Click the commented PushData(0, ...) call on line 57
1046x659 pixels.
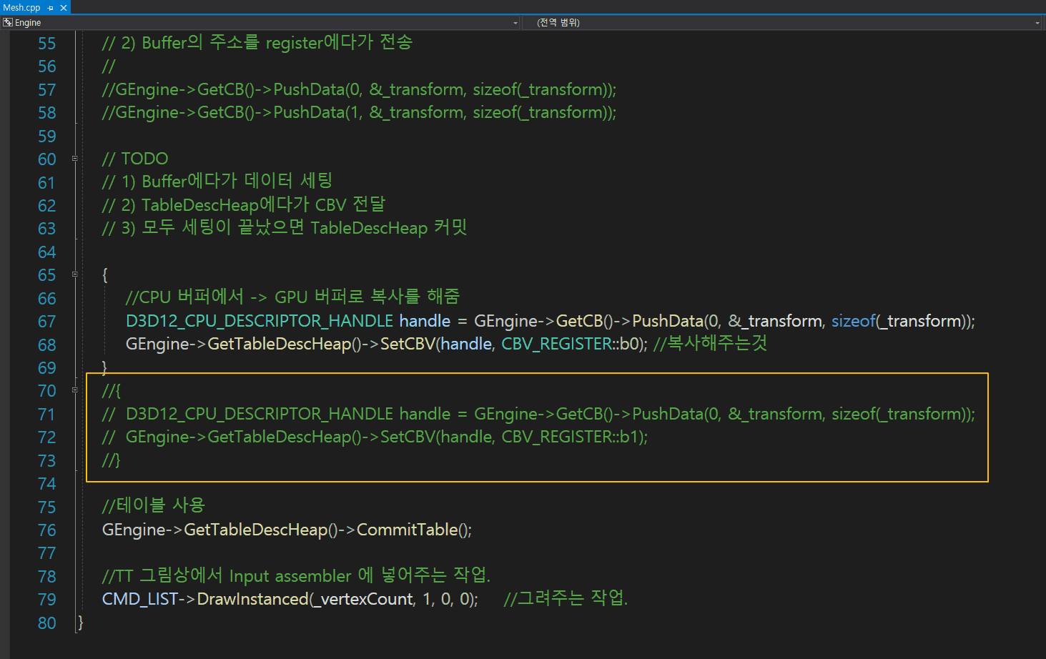coord(359,89)
